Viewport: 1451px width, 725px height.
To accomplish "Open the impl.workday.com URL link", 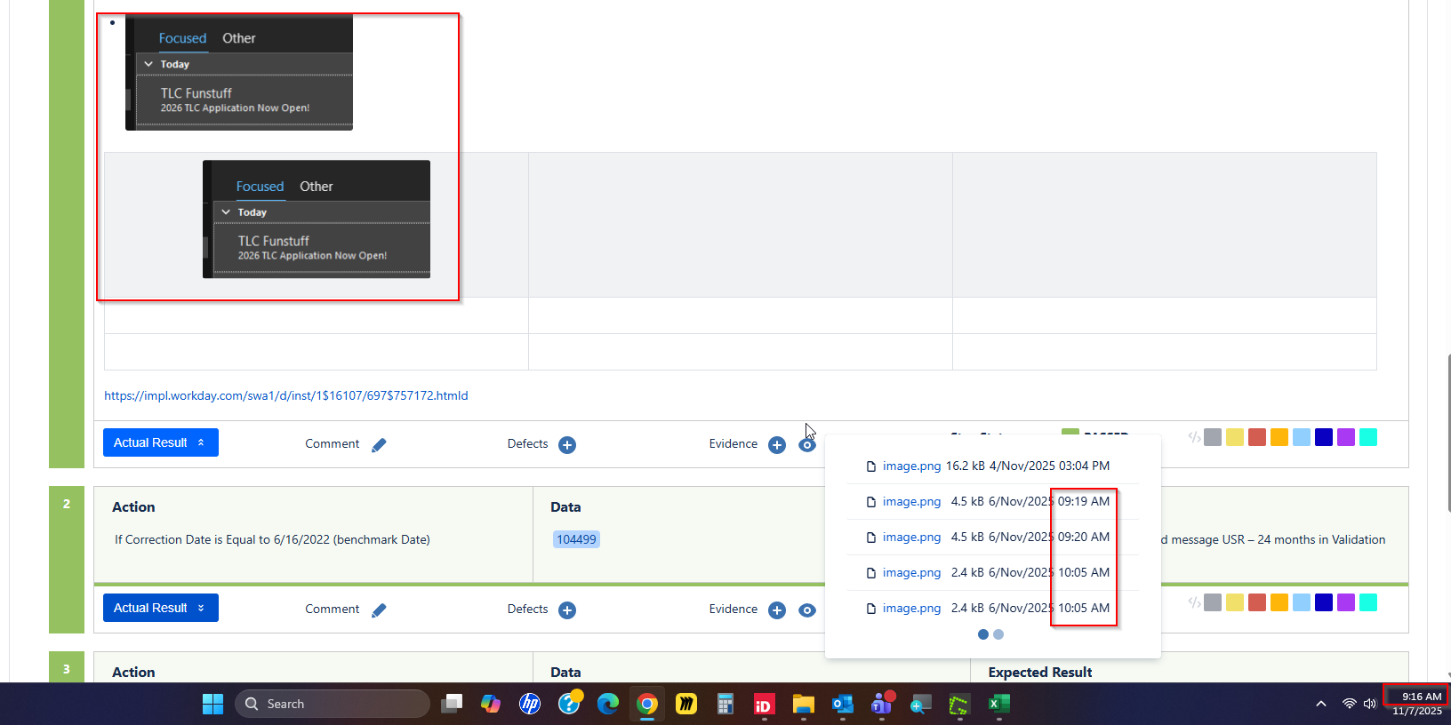I will click(285, 395).
